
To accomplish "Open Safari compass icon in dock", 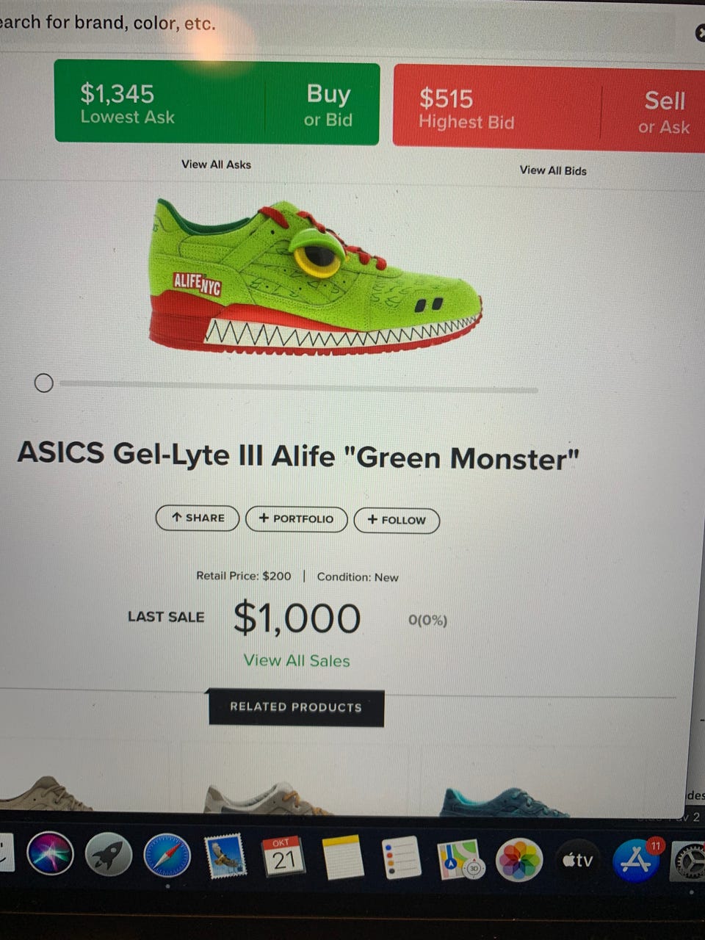I will coord(167,856).
